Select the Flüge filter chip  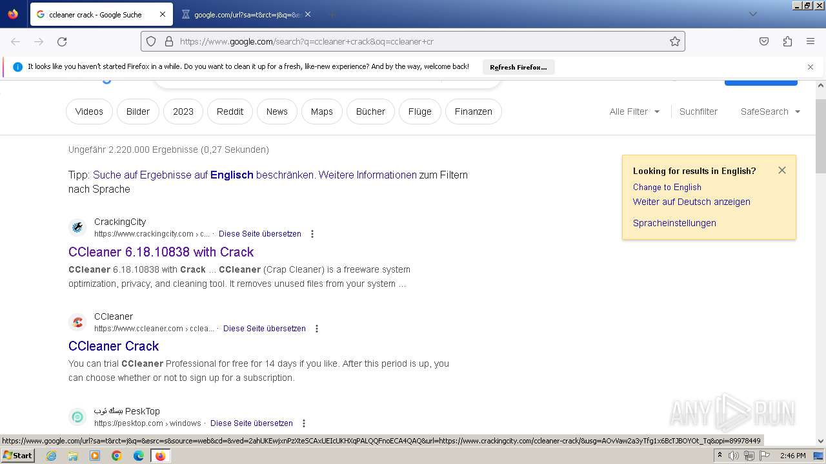(420, 111)
